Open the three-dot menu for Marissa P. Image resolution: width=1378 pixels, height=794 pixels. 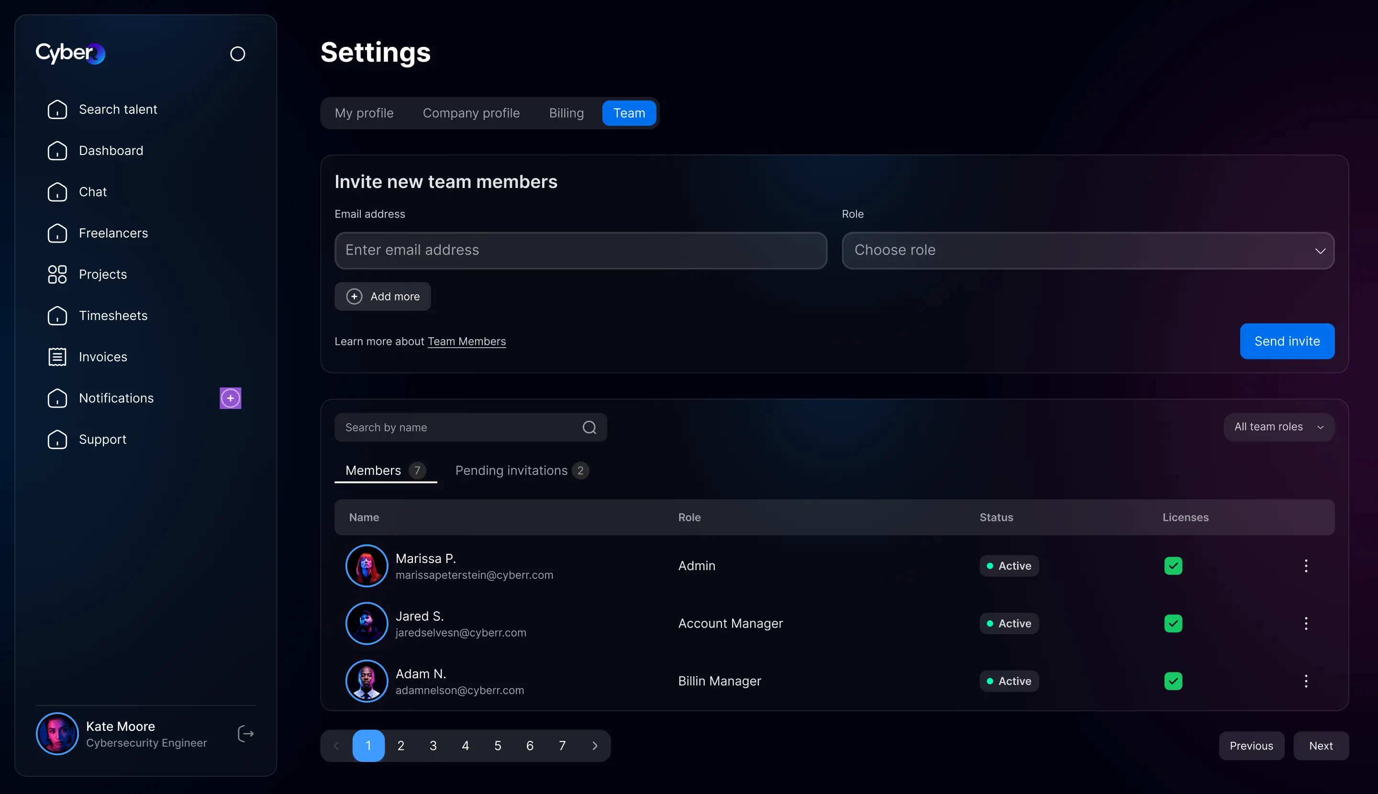pos(1305,565)
